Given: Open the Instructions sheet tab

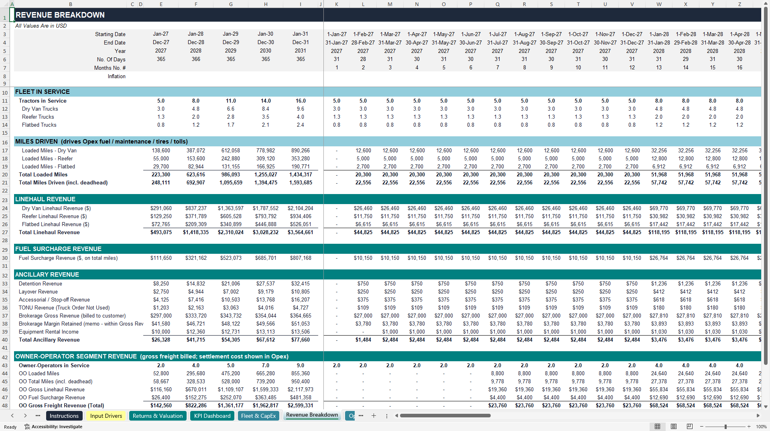Looking at the screenshot, I should (x=64, y=416).
